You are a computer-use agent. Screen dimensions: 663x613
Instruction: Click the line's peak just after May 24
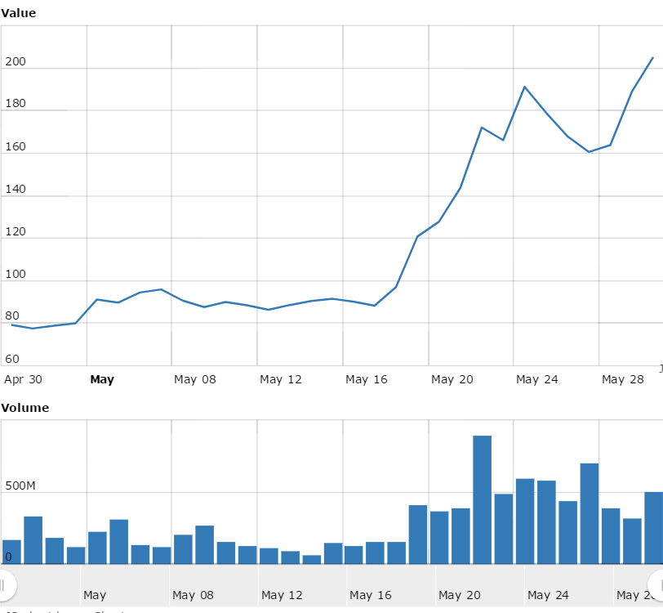pos(525,87)
